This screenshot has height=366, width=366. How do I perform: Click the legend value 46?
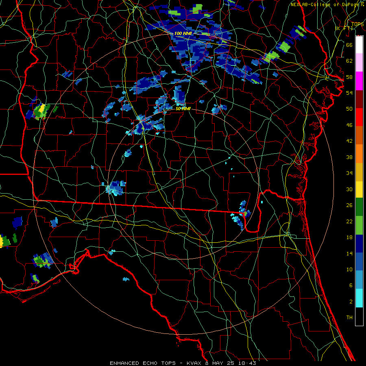[349, 125]
